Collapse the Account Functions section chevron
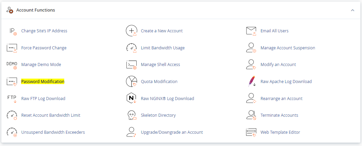The height and width of the screenshot is (146, 362). [352, 10]
